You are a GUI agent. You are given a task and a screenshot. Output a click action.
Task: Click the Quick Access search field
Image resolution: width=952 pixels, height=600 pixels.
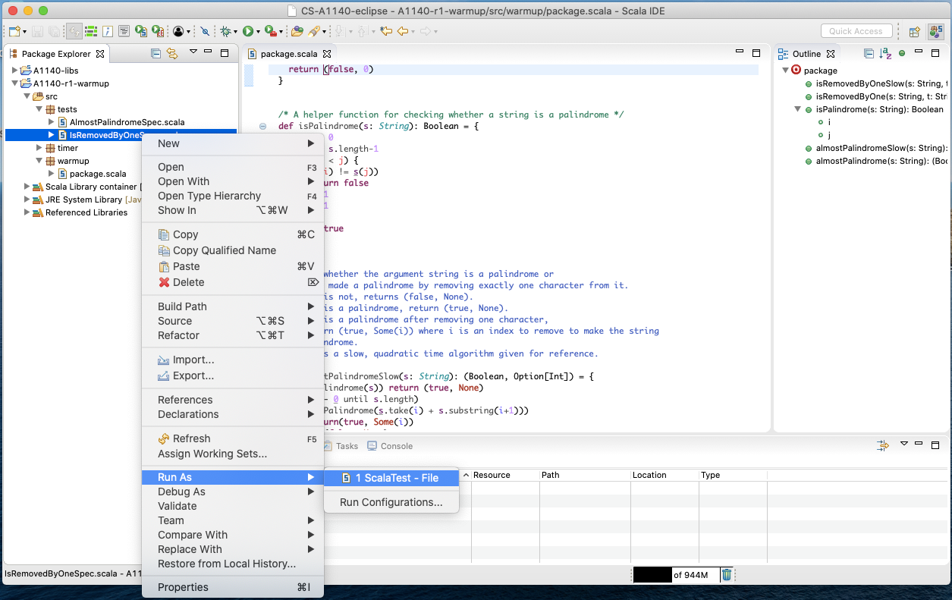pyautogui.click(x=856, y=31)
